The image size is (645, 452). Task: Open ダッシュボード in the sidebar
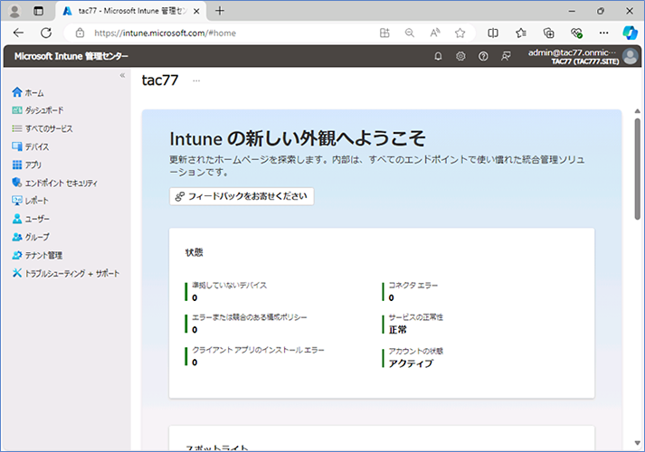click(38, 110)
